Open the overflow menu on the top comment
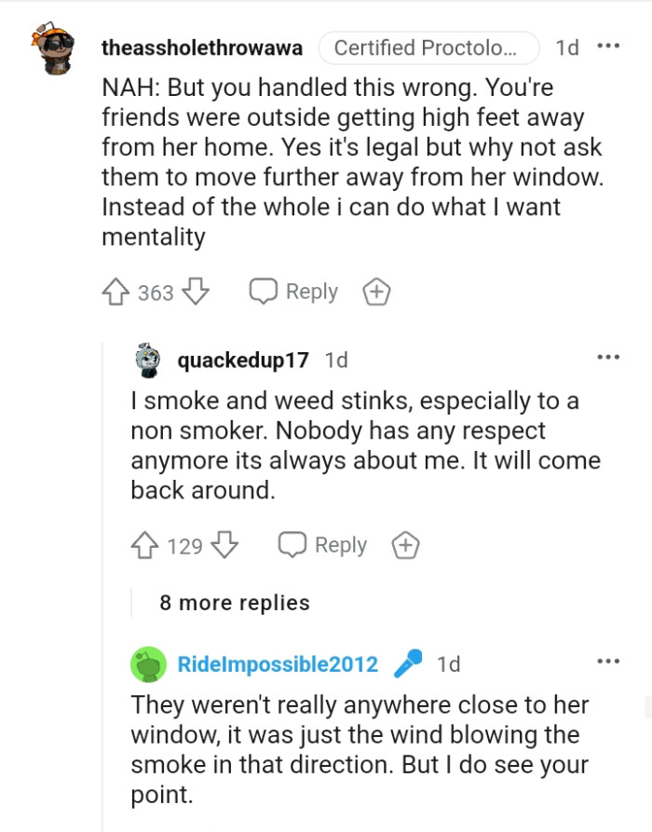Viewport: 652px width, 832px height. [610, 47]
